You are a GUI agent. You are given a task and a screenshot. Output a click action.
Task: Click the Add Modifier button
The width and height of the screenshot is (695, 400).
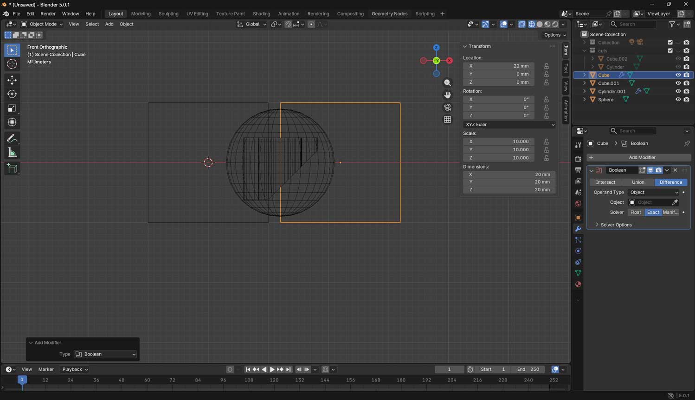(642, 157)
